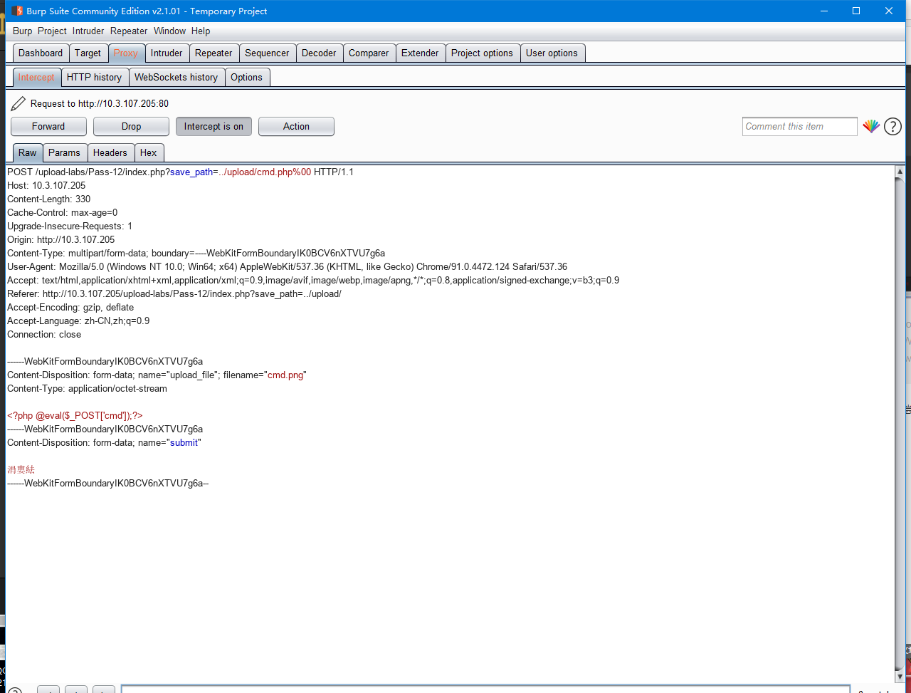Open the Burp menu
Image resolution: width=911 pixels, height=693 pixels.
23,31
